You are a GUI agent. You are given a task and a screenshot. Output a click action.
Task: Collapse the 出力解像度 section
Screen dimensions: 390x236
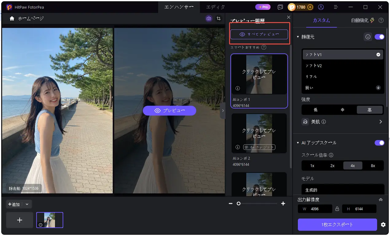[x=381, y=200]
